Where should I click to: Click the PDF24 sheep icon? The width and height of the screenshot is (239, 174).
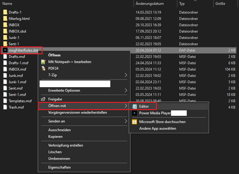click(43, 68)
